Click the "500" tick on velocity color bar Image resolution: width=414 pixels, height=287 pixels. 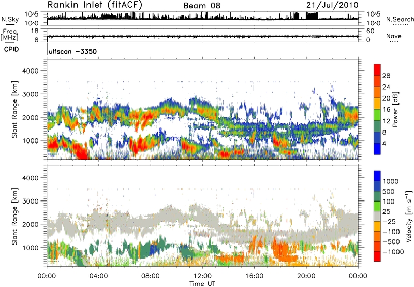(389, 191)
